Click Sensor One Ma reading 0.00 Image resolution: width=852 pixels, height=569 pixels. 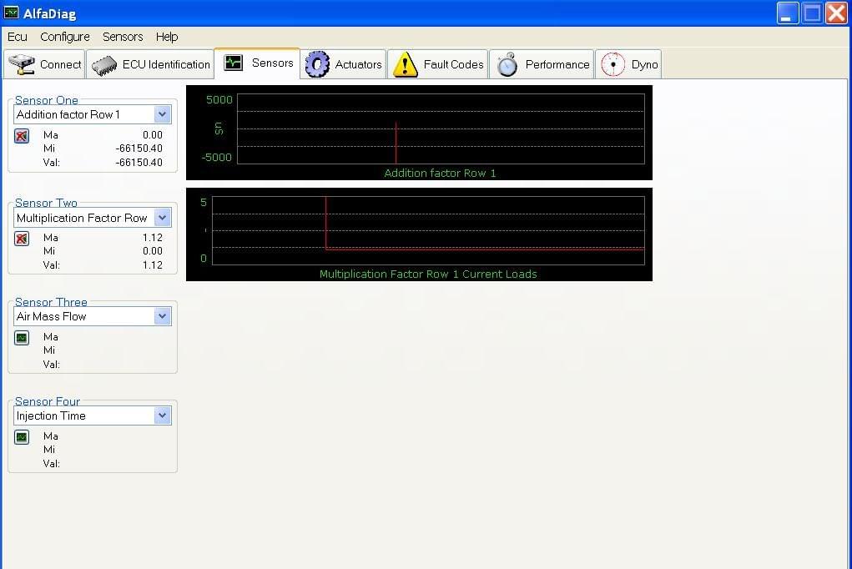click(153, 135)
